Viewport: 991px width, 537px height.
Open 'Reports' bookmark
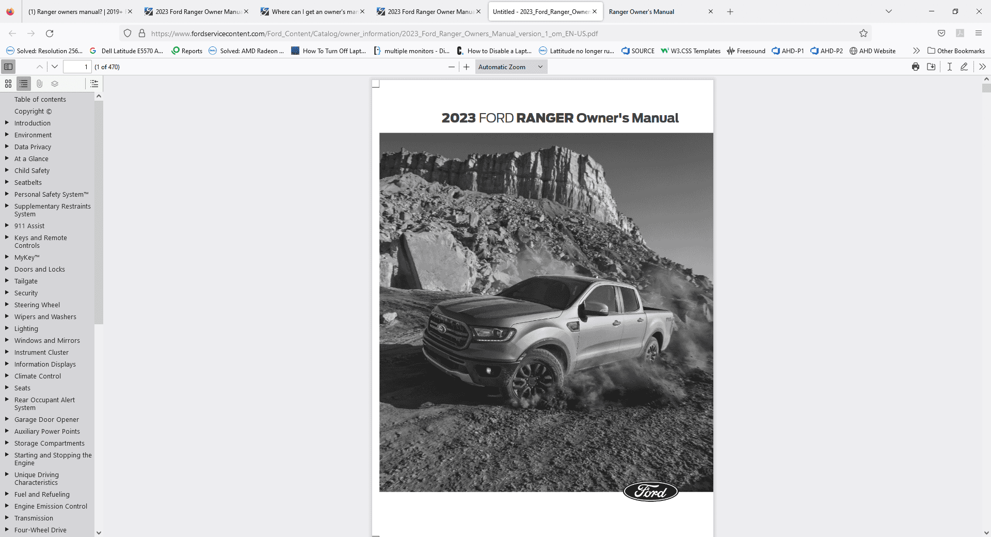(x=187, y=51)
